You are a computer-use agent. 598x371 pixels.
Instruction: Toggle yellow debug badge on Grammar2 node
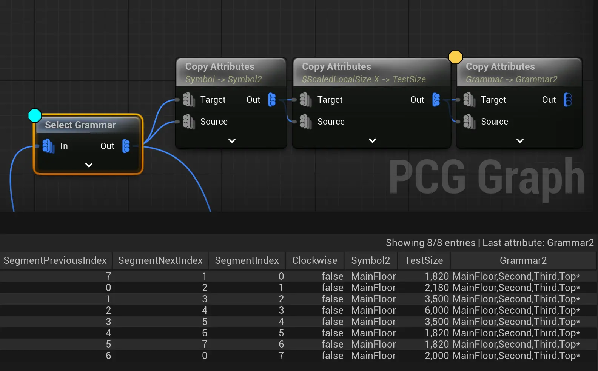click(x=455, y=57)
